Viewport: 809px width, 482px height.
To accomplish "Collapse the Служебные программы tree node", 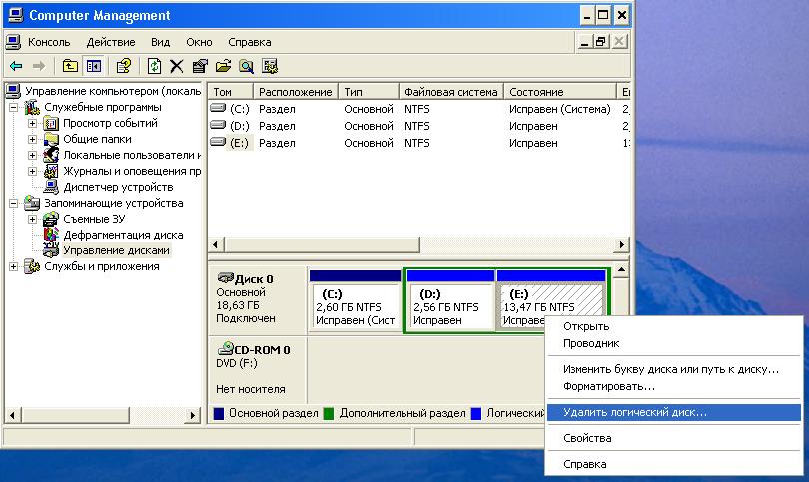I will 14,108.
